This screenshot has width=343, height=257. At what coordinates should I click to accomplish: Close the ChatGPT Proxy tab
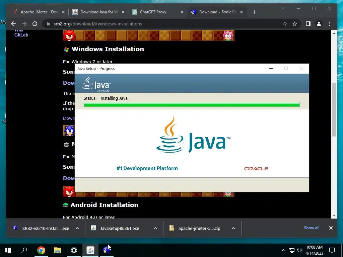tap(182, 12)
